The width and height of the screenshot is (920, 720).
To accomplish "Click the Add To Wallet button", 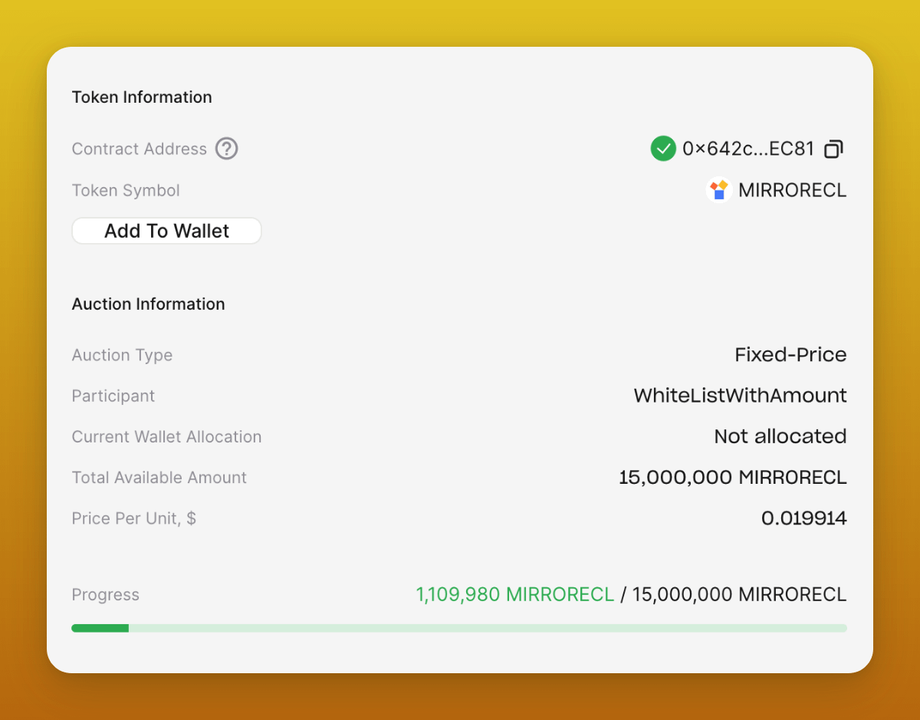I will (166, 231).
